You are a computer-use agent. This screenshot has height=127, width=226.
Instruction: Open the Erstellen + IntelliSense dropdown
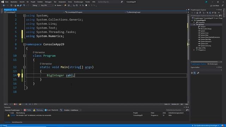point(72,110)
